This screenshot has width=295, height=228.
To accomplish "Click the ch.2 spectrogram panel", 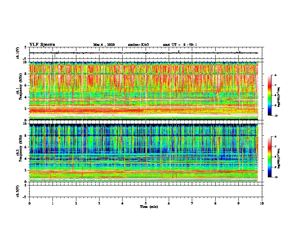I will click(144, 153).
